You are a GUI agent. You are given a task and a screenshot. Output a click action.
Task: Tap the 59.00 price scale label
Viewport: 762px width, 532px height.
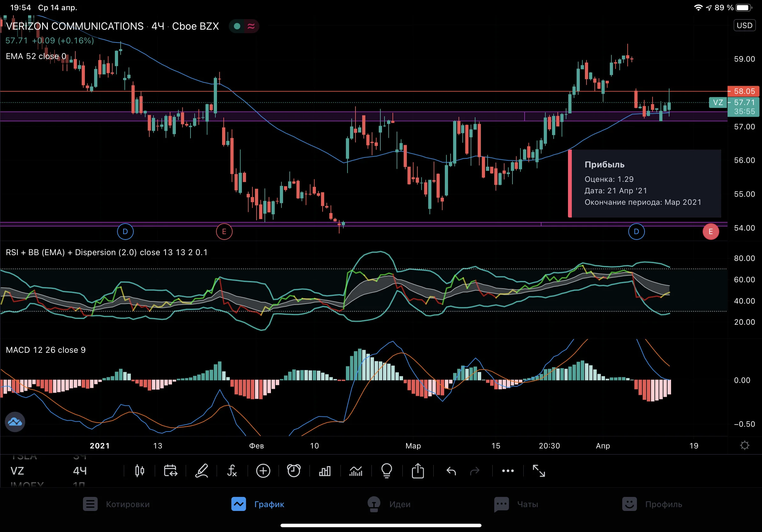[x=744, y=59]
